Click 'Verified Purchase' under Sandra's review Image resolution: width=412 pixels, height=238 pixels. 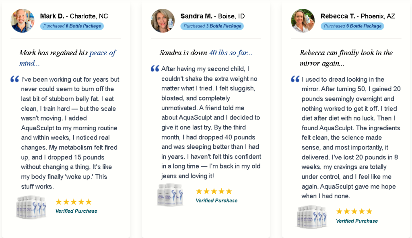click(x=216, y=201)
